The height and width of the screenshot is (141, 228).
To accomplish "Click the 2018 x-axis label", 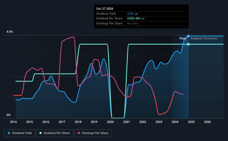I will [78, 122].
